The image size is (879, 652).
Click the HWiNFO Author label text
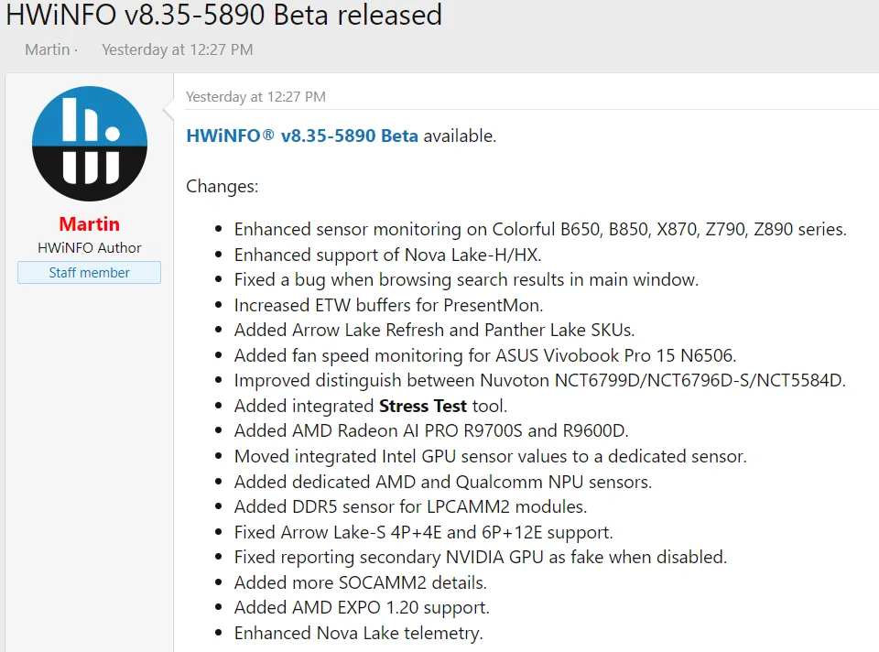(x=89, y=247)
